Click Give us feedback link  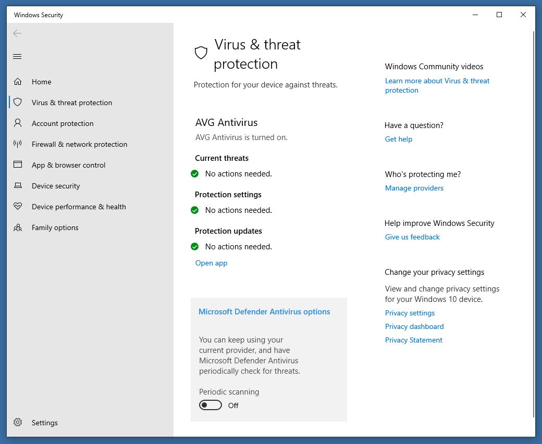click(x=412, y=237)
